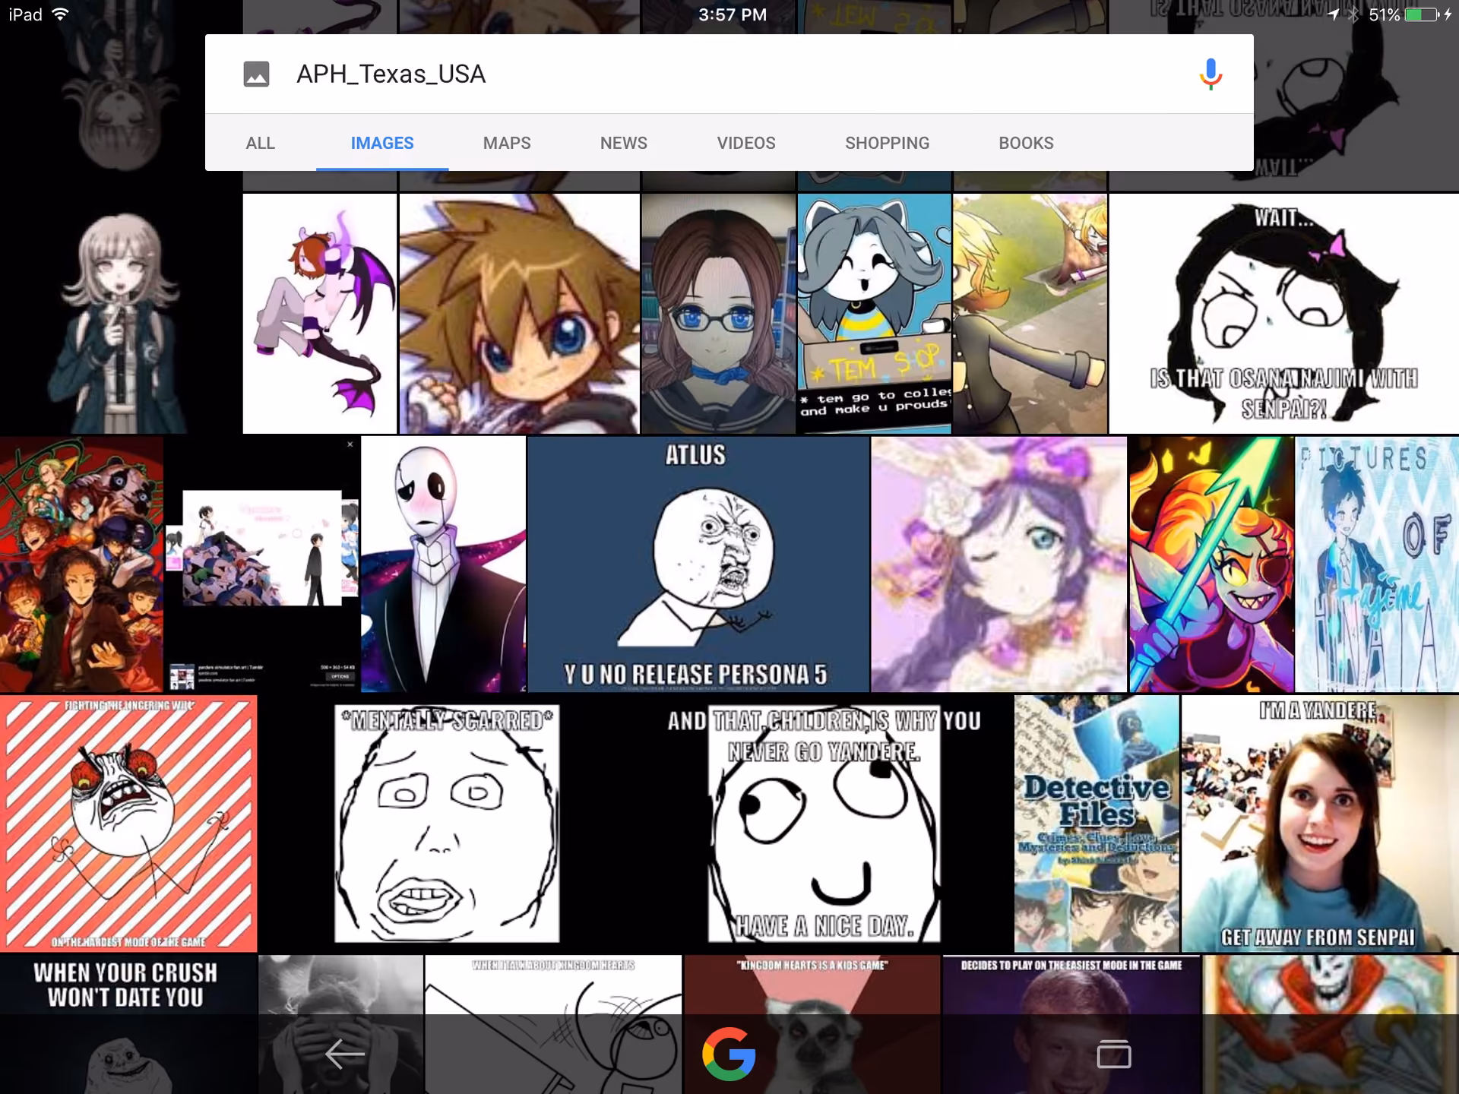1459x1094 pixels.
Task: Open the Kingdom Hearts Is A Kids Game meme
Action: [x=812, y=1024]
